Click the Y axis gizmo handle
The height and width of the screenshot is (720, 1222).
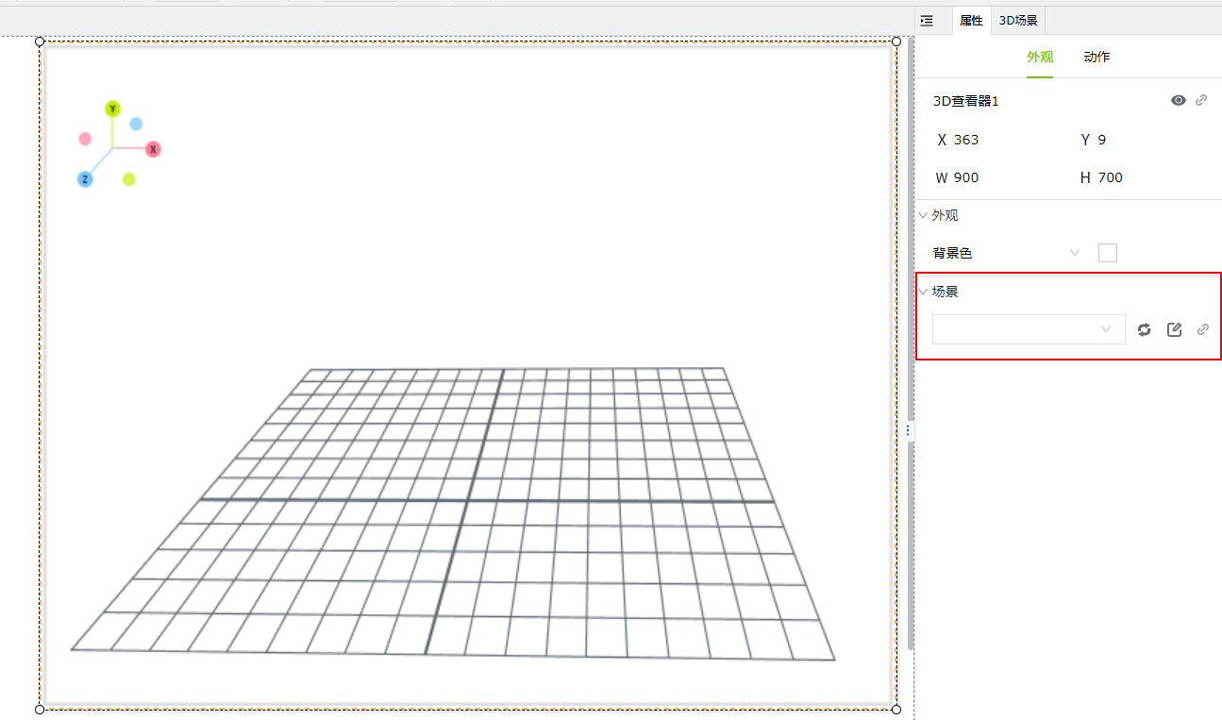click(x=112, y=109)
